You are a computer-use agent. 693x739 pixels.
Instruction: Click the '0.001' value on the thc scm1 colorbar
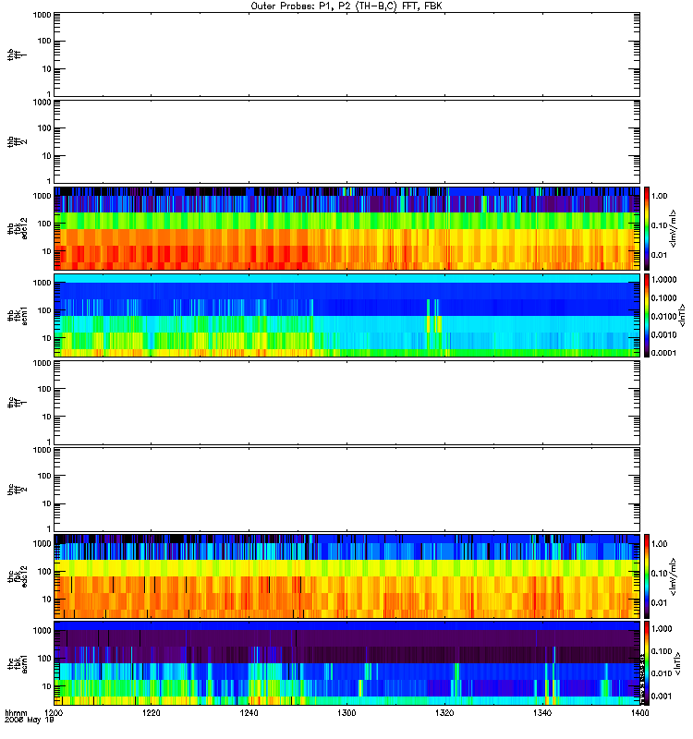(662, 697)
